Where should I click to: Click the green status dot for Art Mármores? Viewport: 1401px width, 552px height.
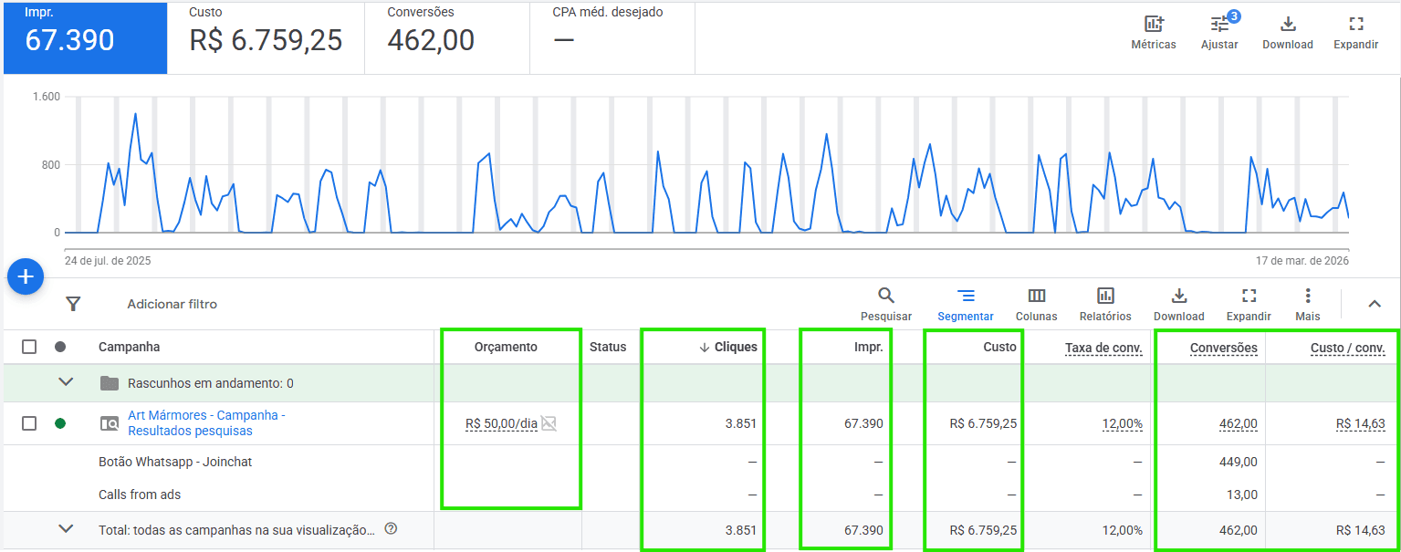(60, 423)
